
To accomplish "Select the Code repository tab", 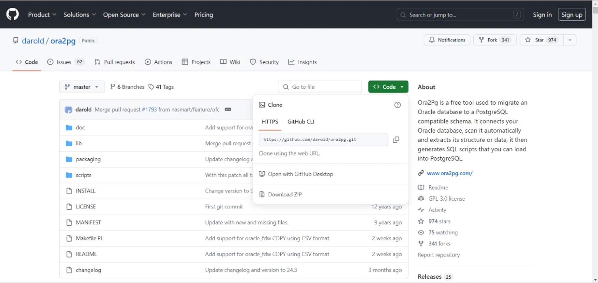I will tap(27, 62).
